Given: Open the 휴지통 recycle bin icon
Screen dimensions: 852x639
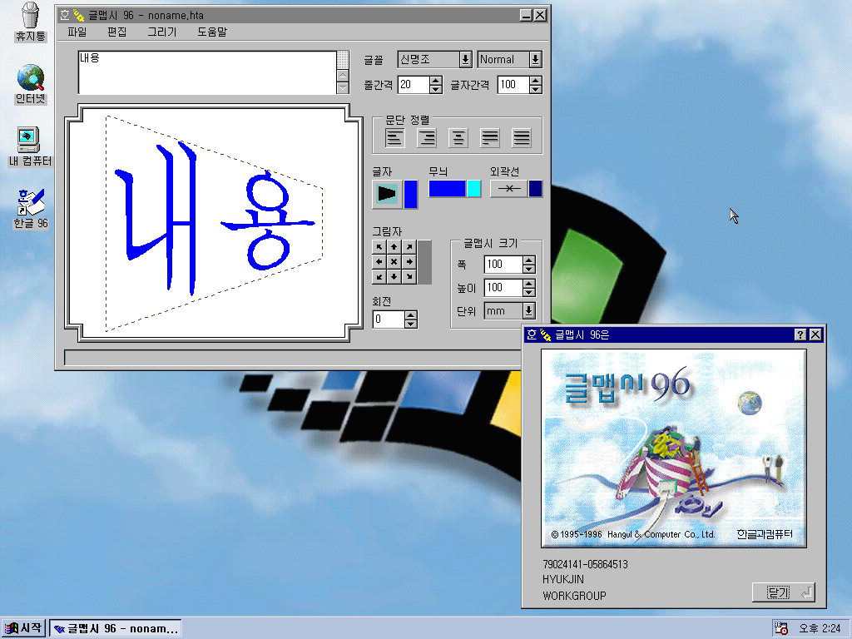Looking at the screenshot, I should click(x=31, y=22).
